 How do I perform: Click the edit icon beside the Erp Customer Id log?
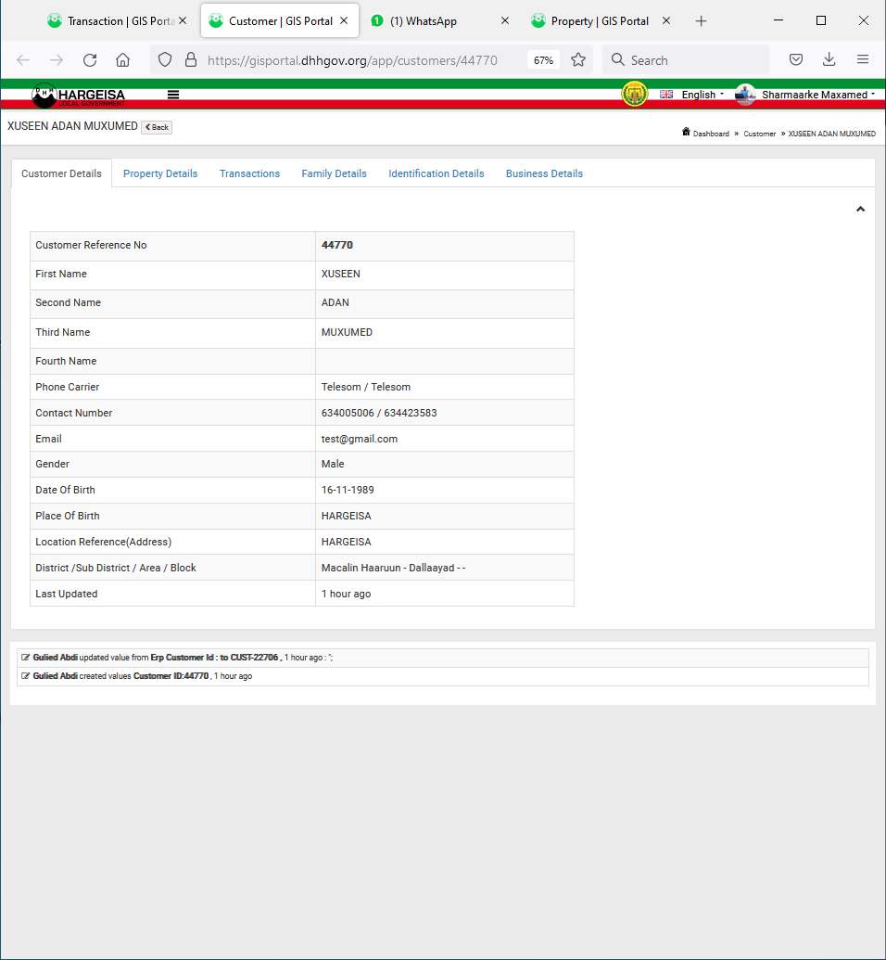(25, 658)
